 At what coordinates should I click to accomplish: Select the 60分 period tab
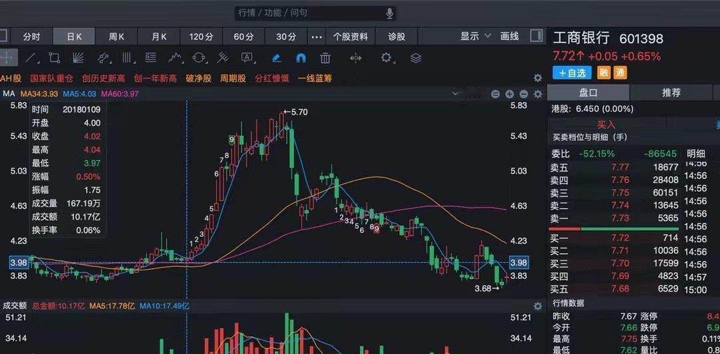click(243, 37)
